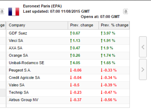Click the French flag icon
The height and width of the screenshot is (111, 151).
tap(14, 12)
